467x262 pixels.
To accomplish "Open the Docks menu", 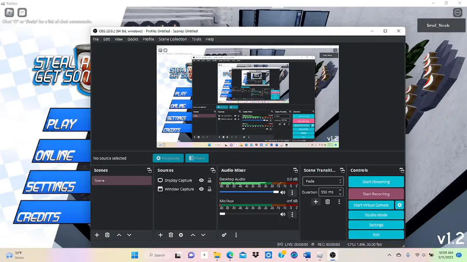I will click(x=132, y=39).
